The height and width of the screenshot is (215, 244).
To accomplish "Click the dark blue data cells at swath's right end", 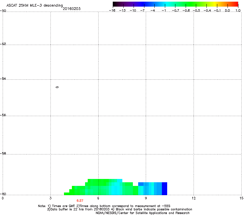I will coord(165,189).
